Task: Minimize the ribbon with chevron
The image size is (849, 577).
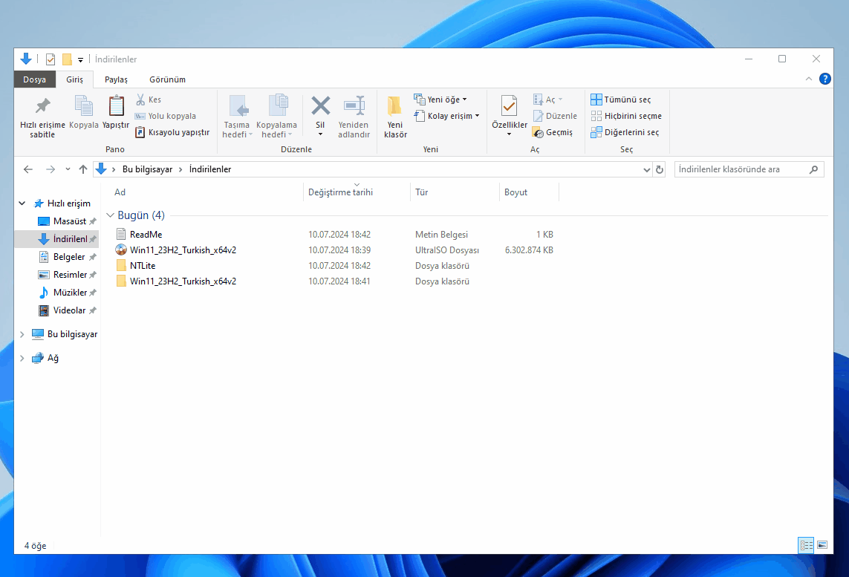Action: point(808,79)
